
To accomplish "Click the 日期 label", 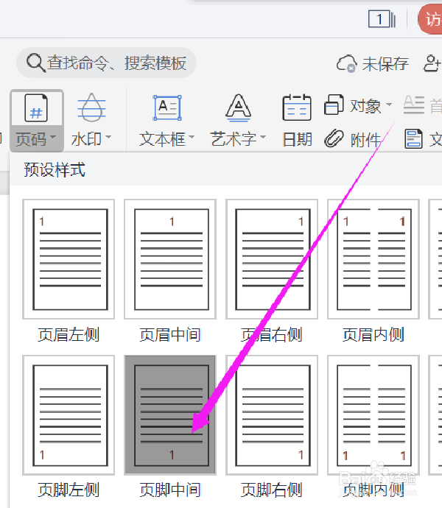I will 297,140.
